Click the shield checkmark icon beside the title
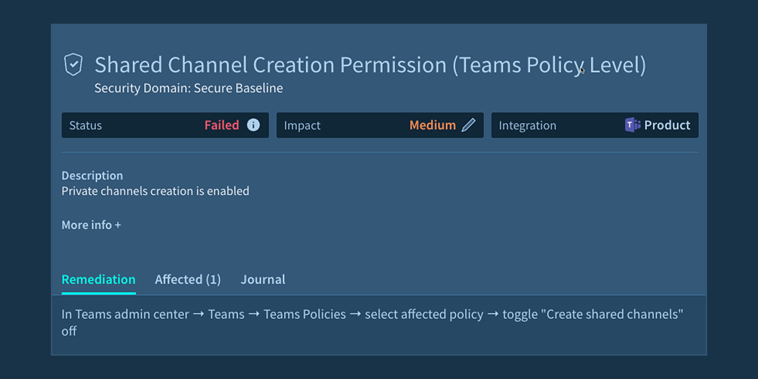 (x=73, y=64)
